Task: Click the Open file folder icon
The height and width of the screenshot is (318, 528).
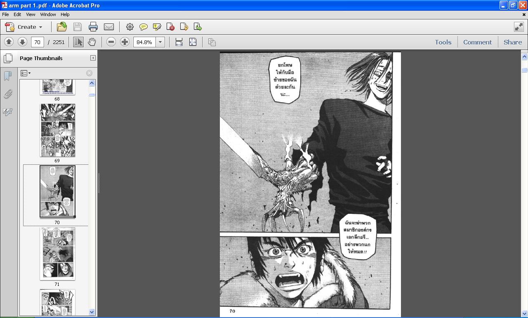Action: coord(61,27)
